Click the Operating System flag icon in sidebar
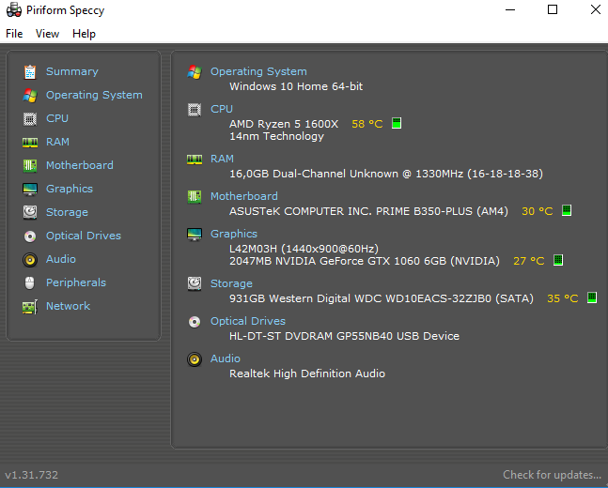This screenshot has width=608, height=488. [x=30, y=96]
